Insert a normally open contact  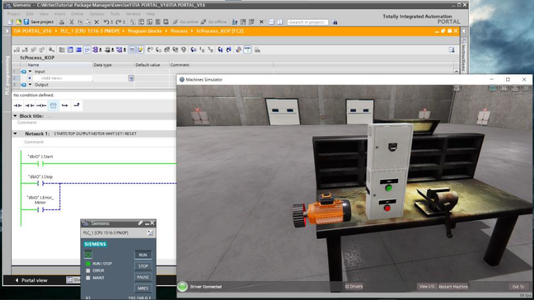click(18, 105)
